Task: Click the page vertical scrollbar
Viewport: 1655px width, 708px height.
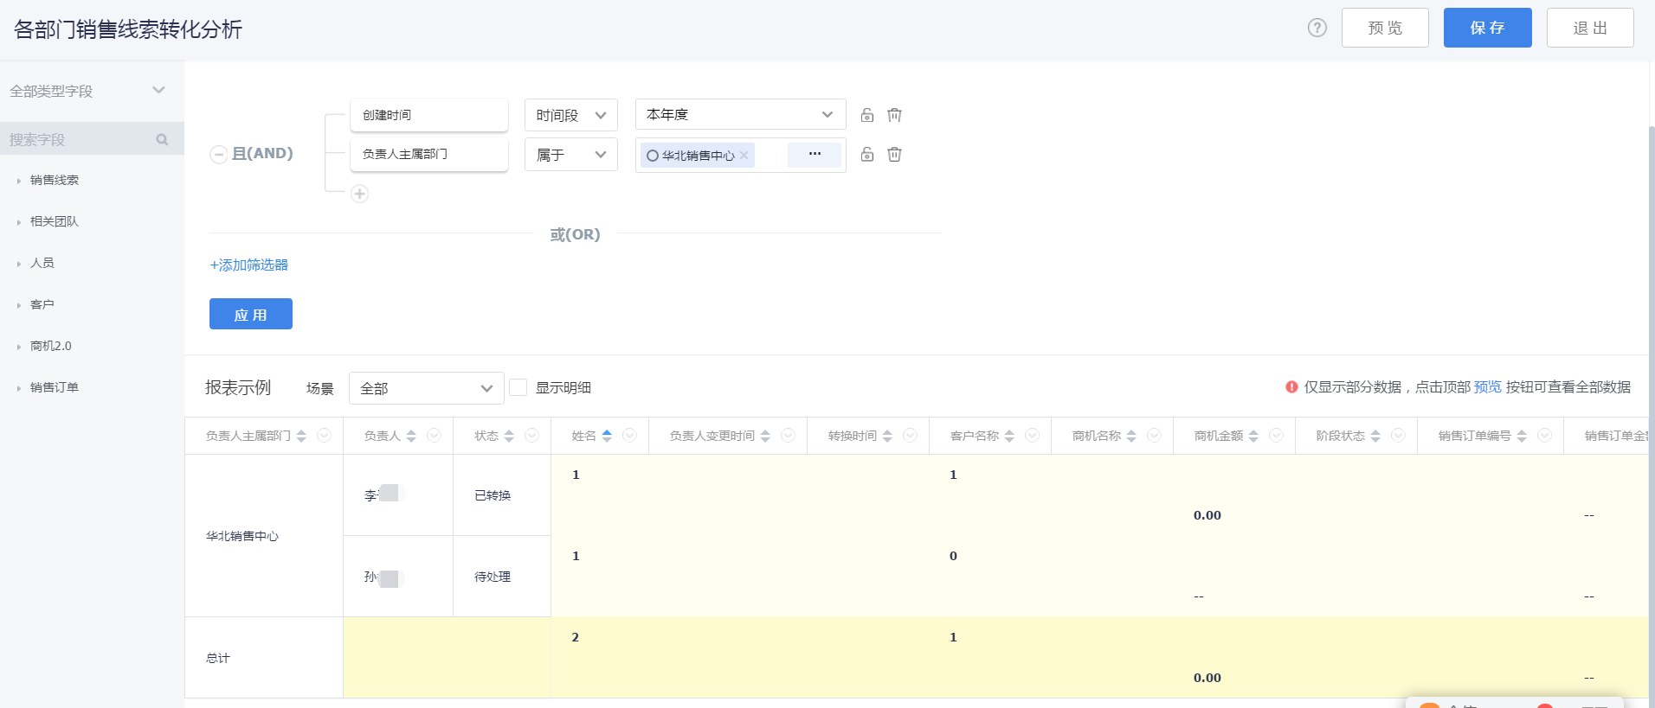Action: point(1652,415)
